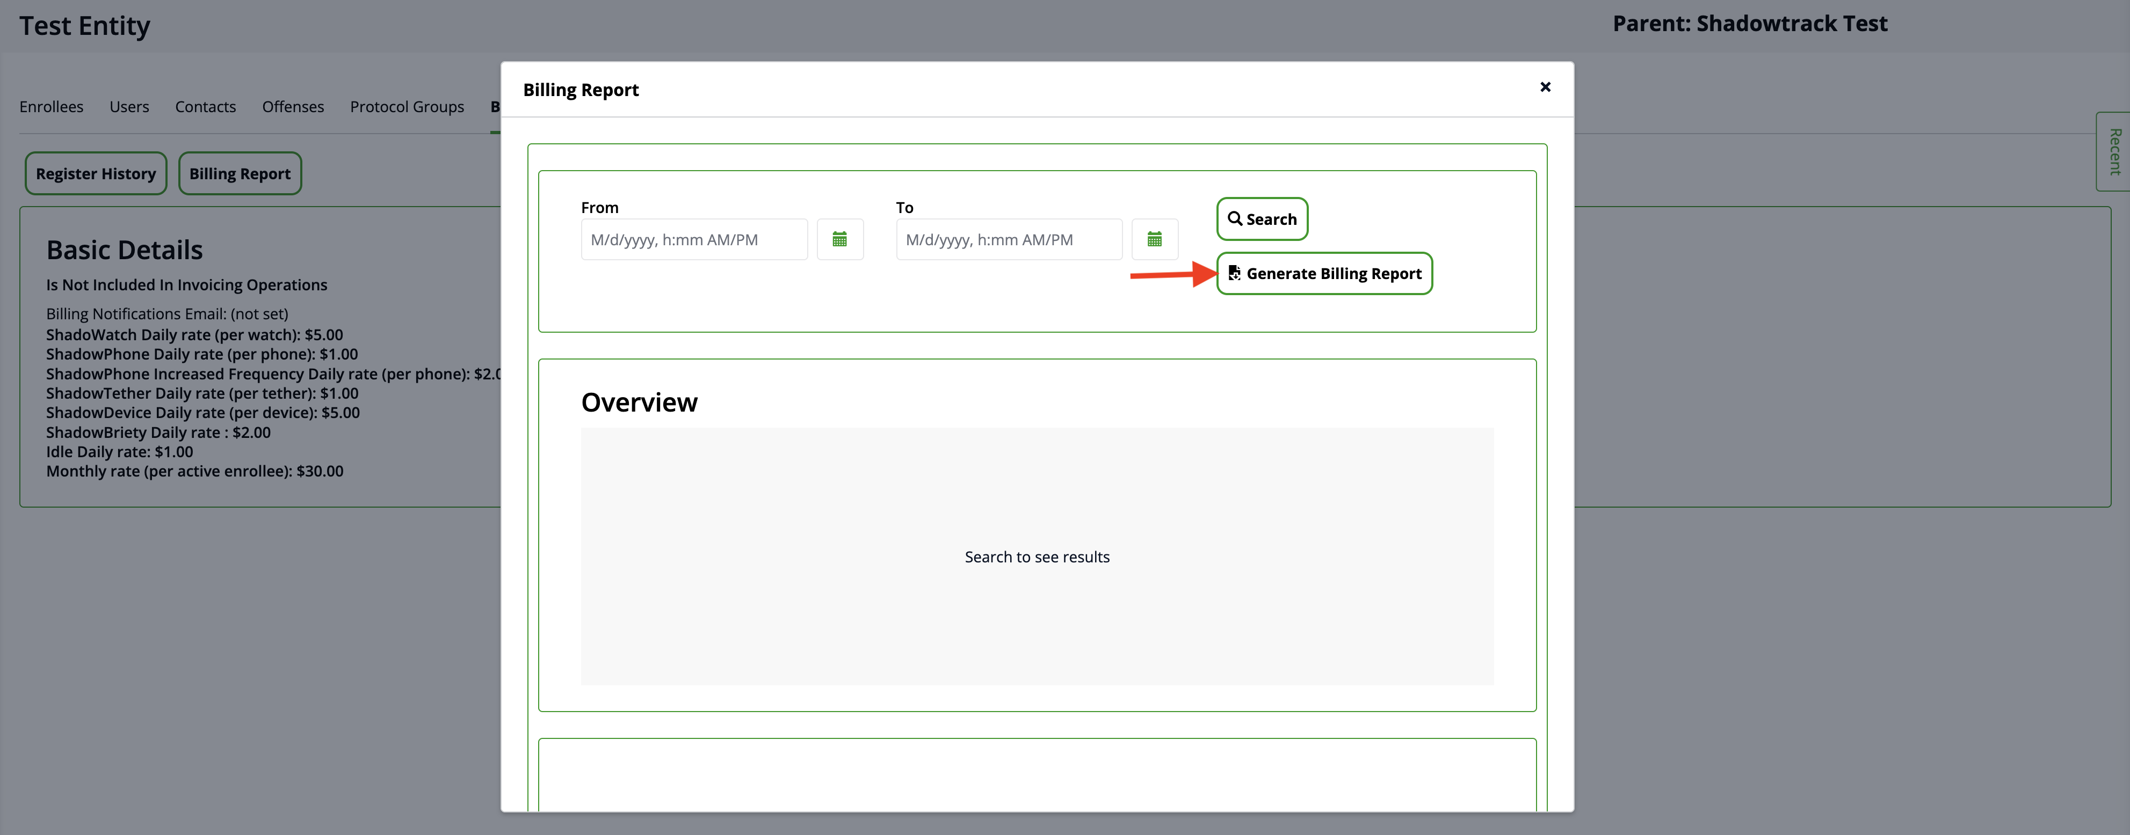Click 'ShadowPhone Daily rate (per phone): $1.00'

[x=202, y=354]
